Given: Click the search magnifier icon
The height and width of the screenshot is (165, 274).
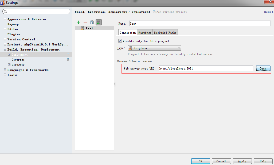Looking at the screenshot, I should point(5,11).
